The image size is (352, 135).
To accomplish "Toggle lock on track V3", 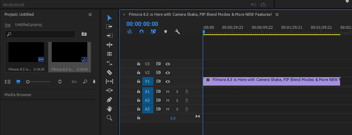I will click(138, 64).
